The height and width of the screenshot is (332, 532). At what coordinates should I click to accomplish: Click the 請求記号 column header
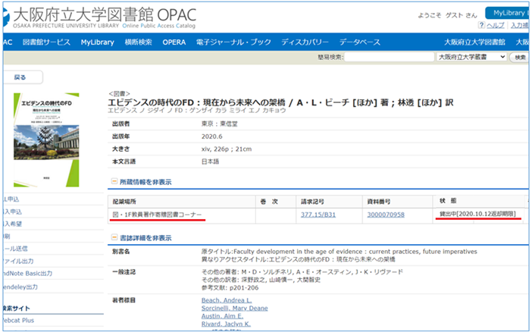312,202
